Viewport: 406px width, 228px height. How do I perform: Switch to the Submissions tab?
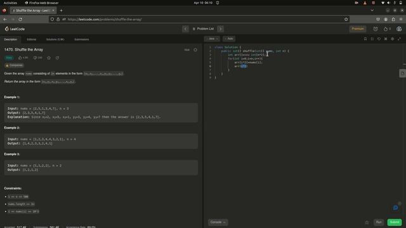[x=82, y=39]
